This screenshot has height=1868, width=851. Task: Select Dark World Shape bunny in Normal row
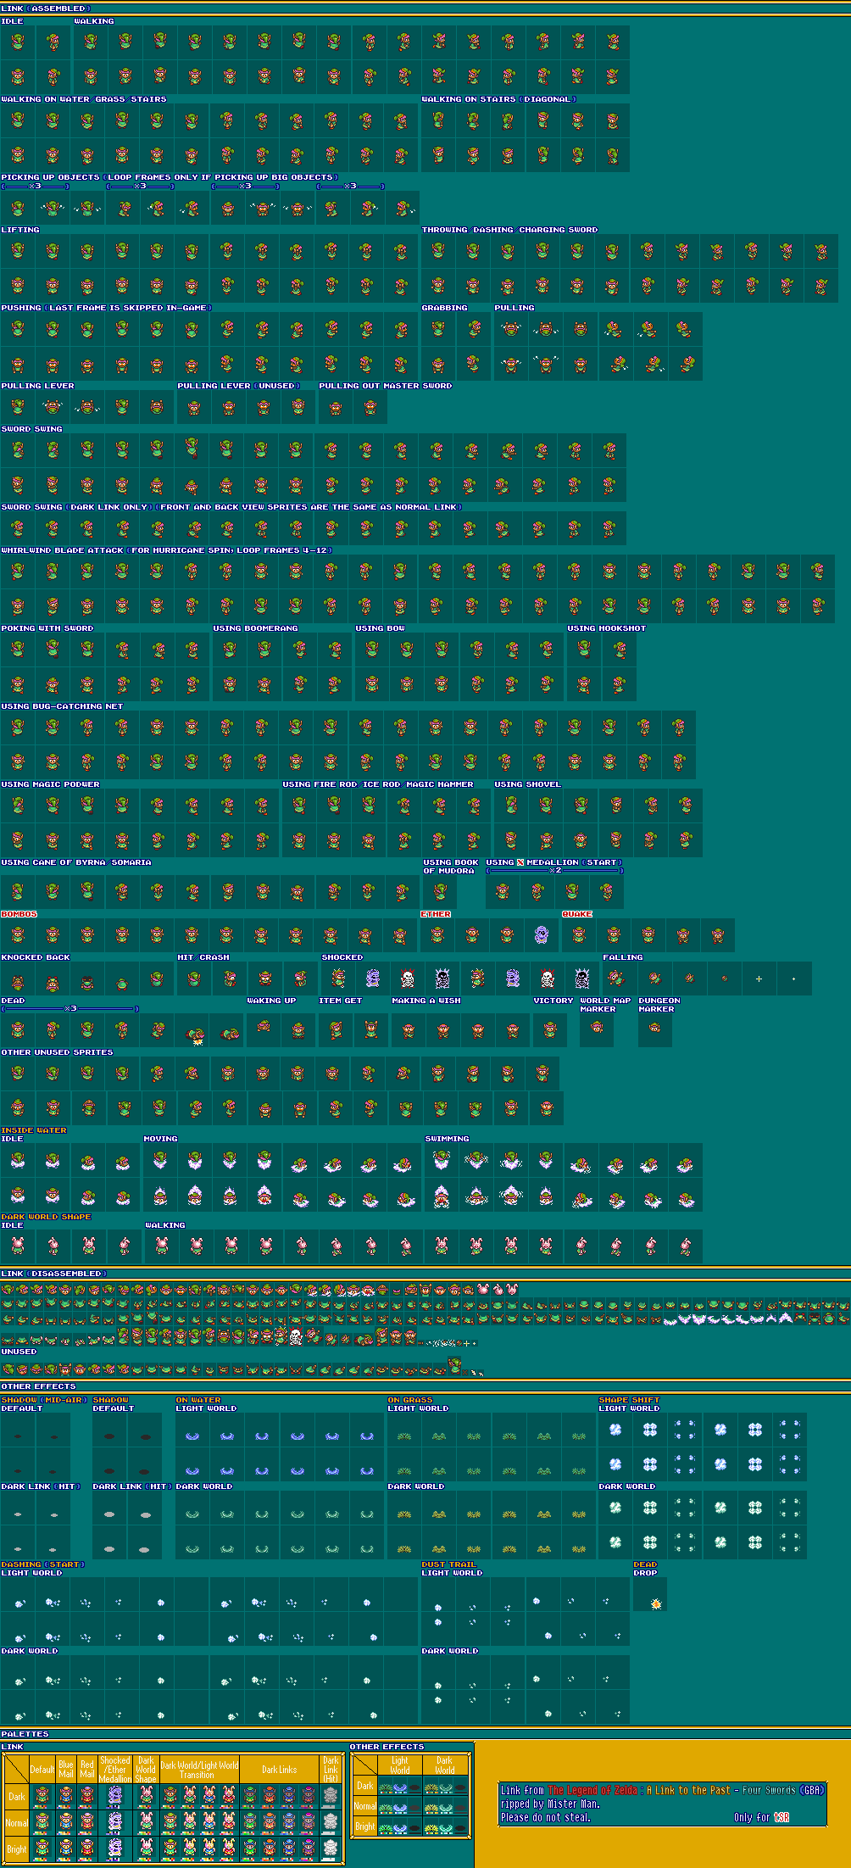146,1822
